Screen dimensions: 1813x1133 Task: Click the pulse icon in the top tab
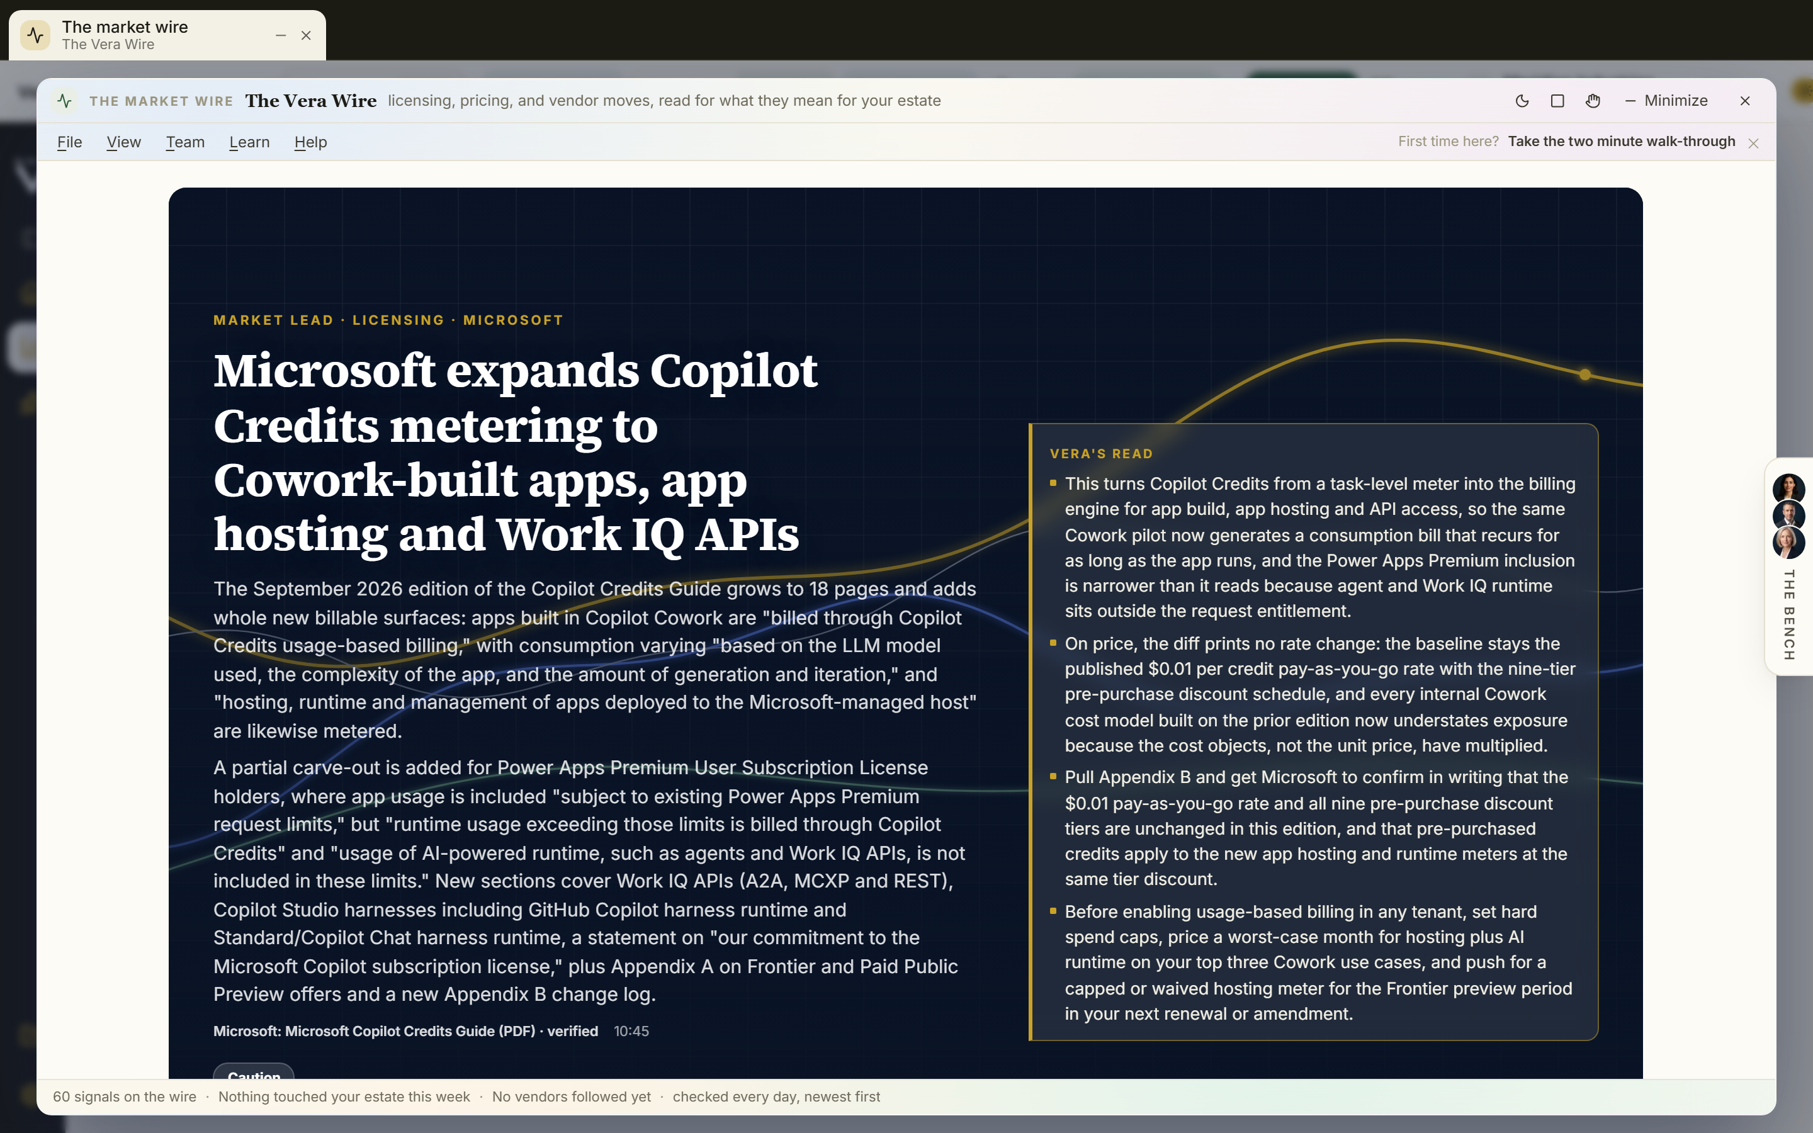[x=35, y=35]
